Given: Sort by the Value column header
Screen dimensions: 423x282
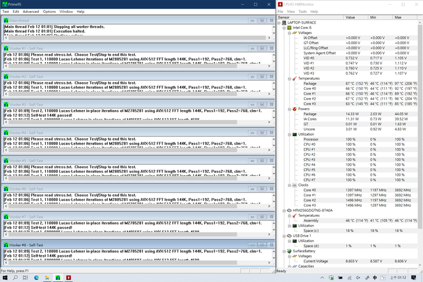Looking at the screenshot, I should tap(356, 17).
